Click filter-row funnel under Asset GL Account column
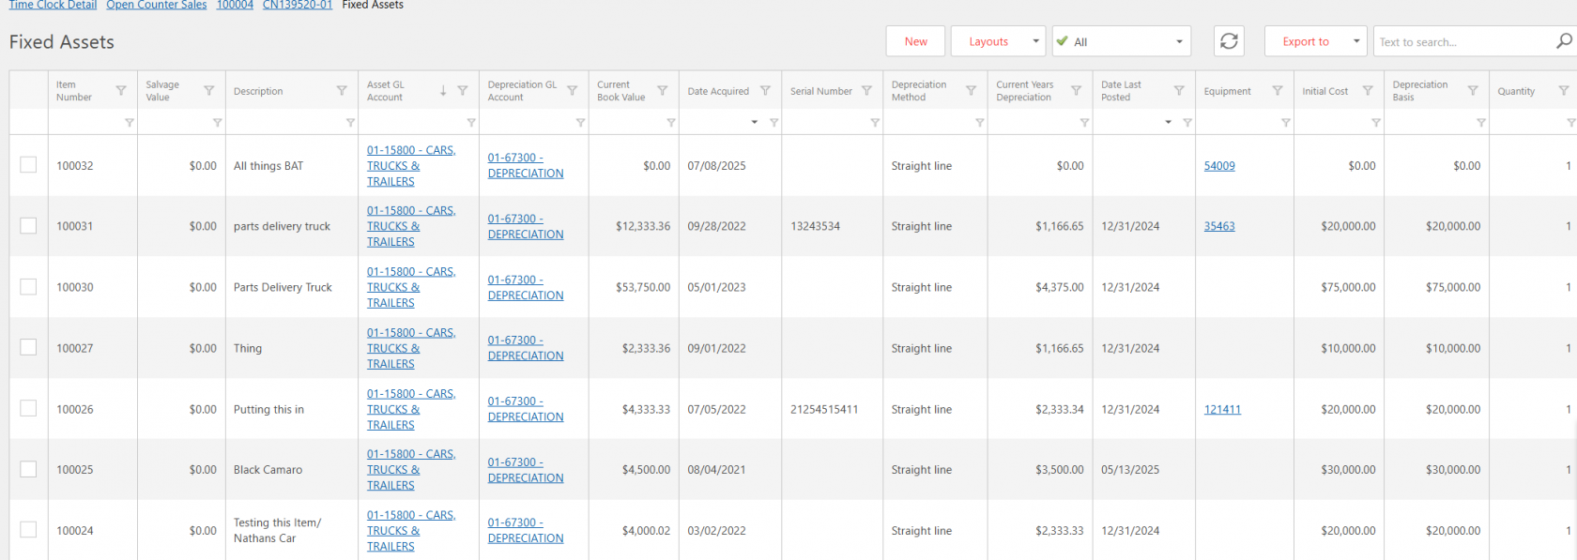Viewport: 1577px width, 560px height. pyautogui.click(x=471, y=123)
